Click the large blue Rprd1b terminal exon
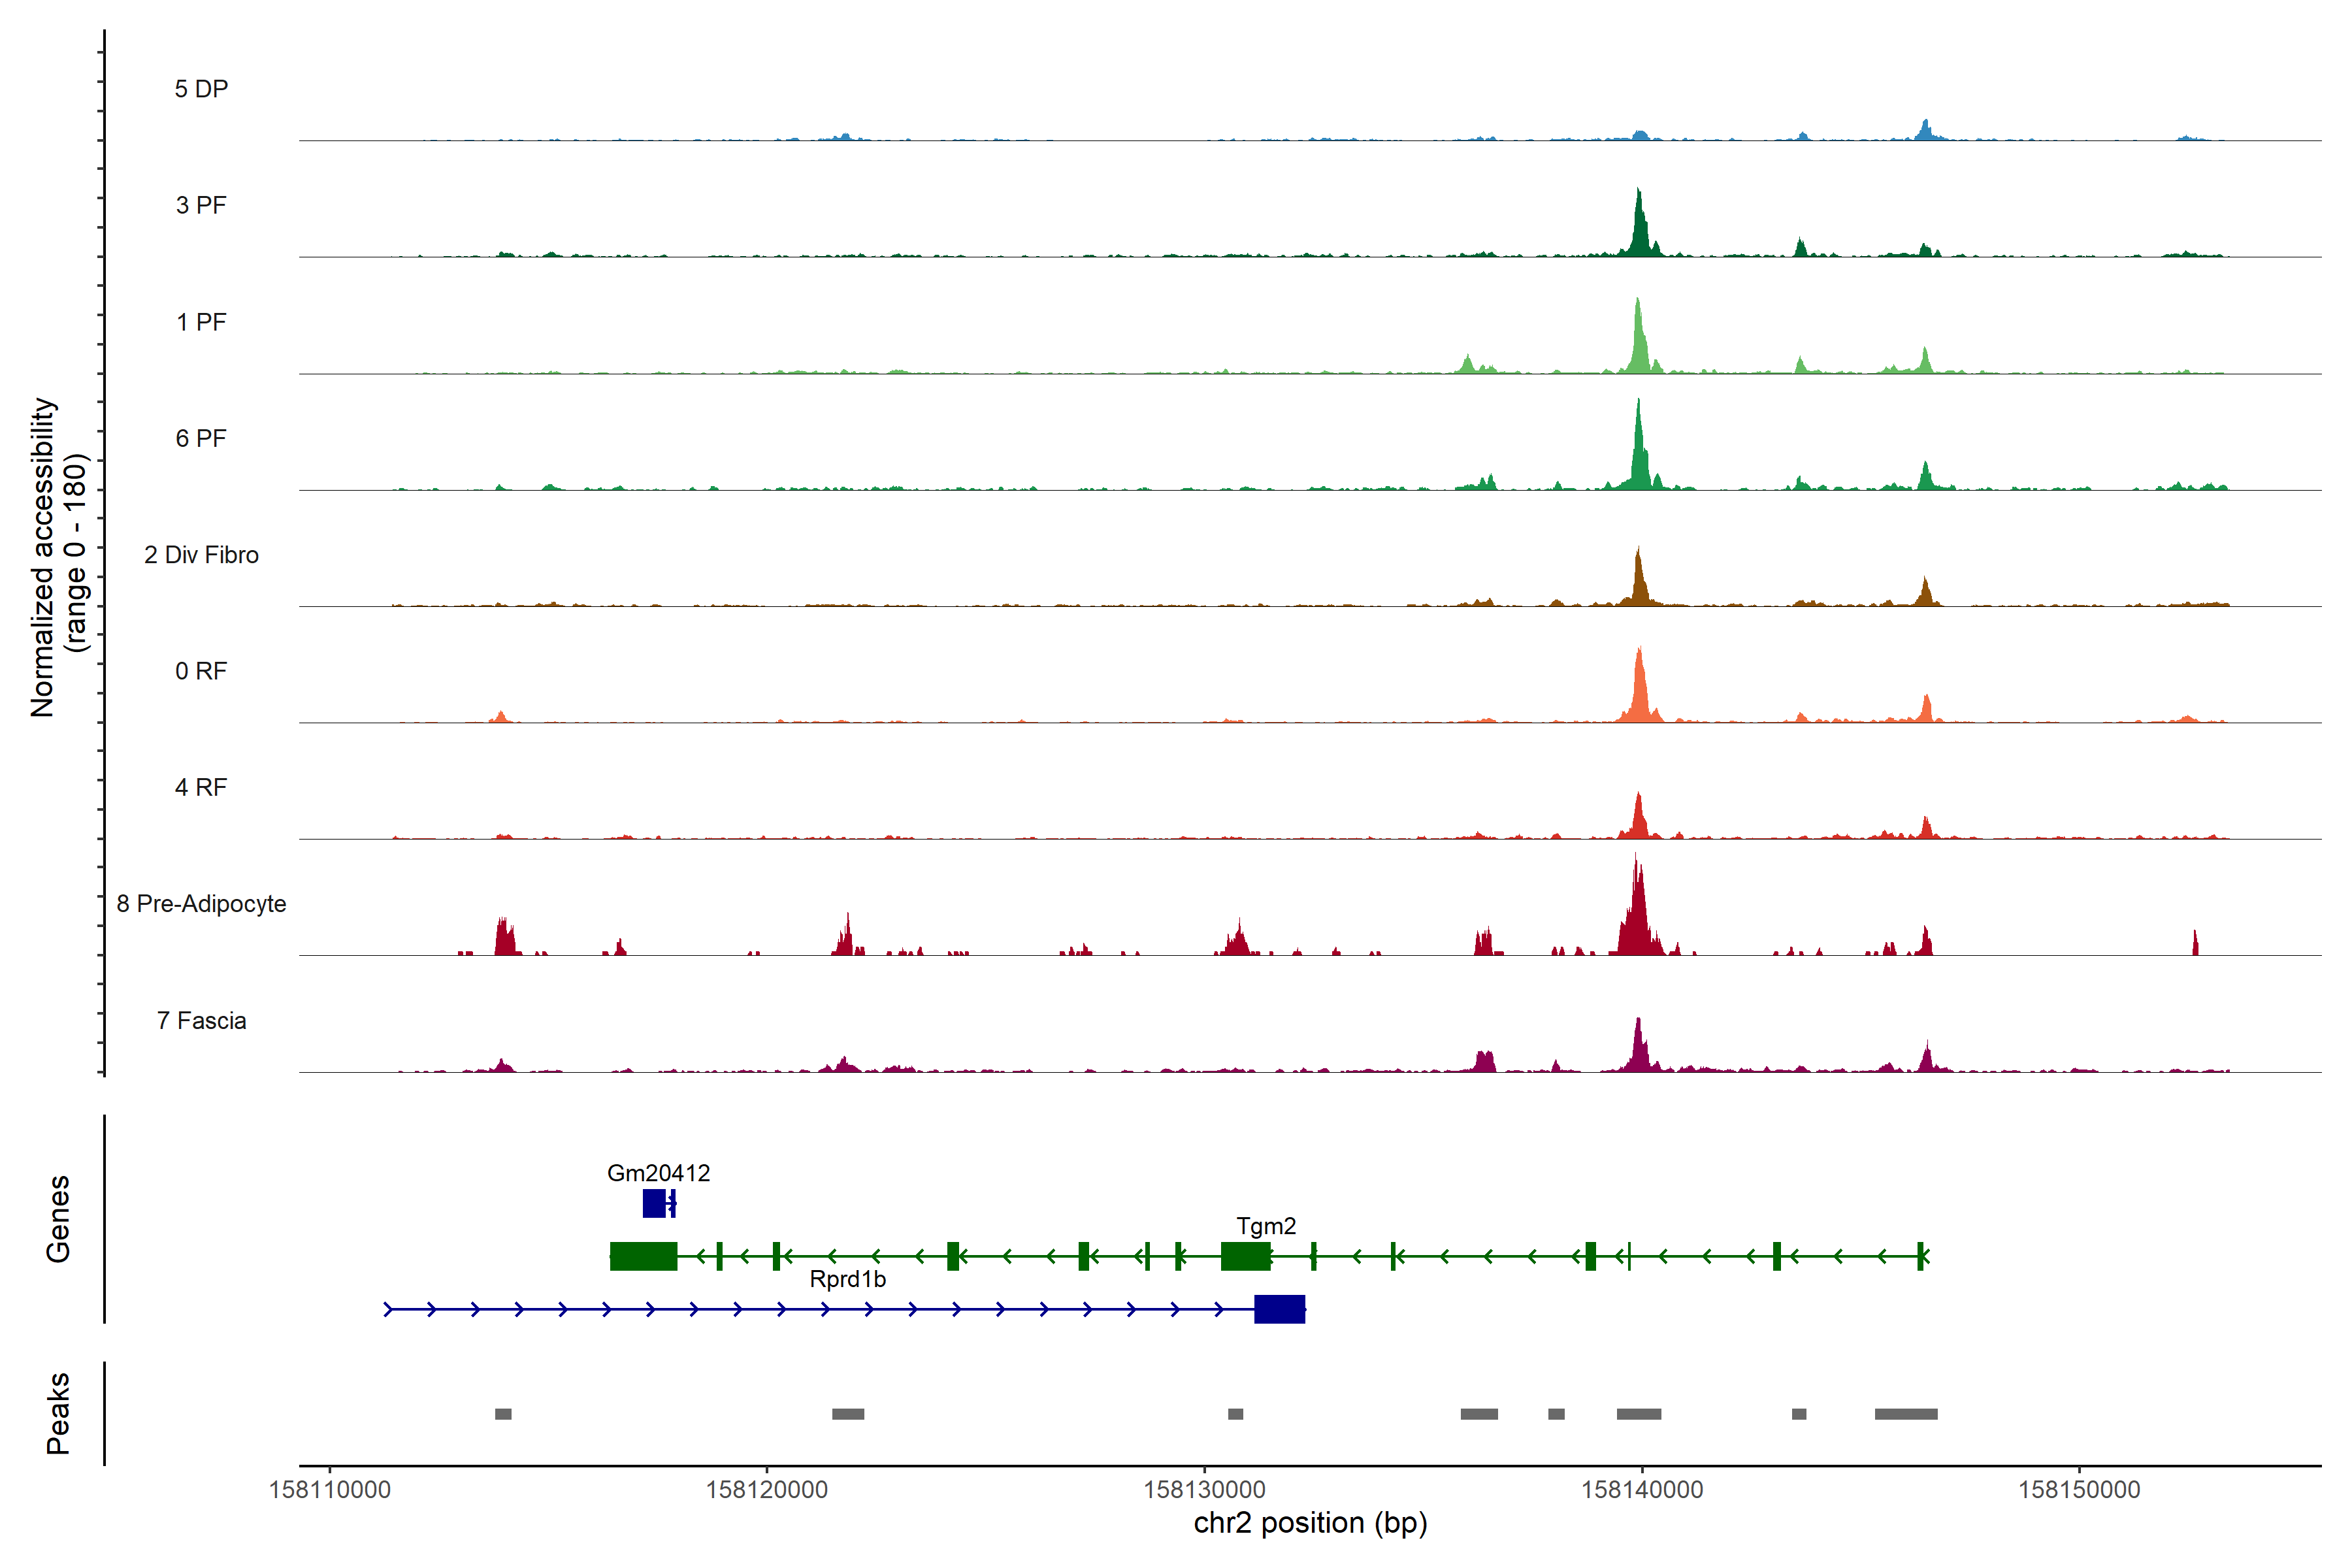Viewport: 2352px width, 1568px height. point(1279,1308)
